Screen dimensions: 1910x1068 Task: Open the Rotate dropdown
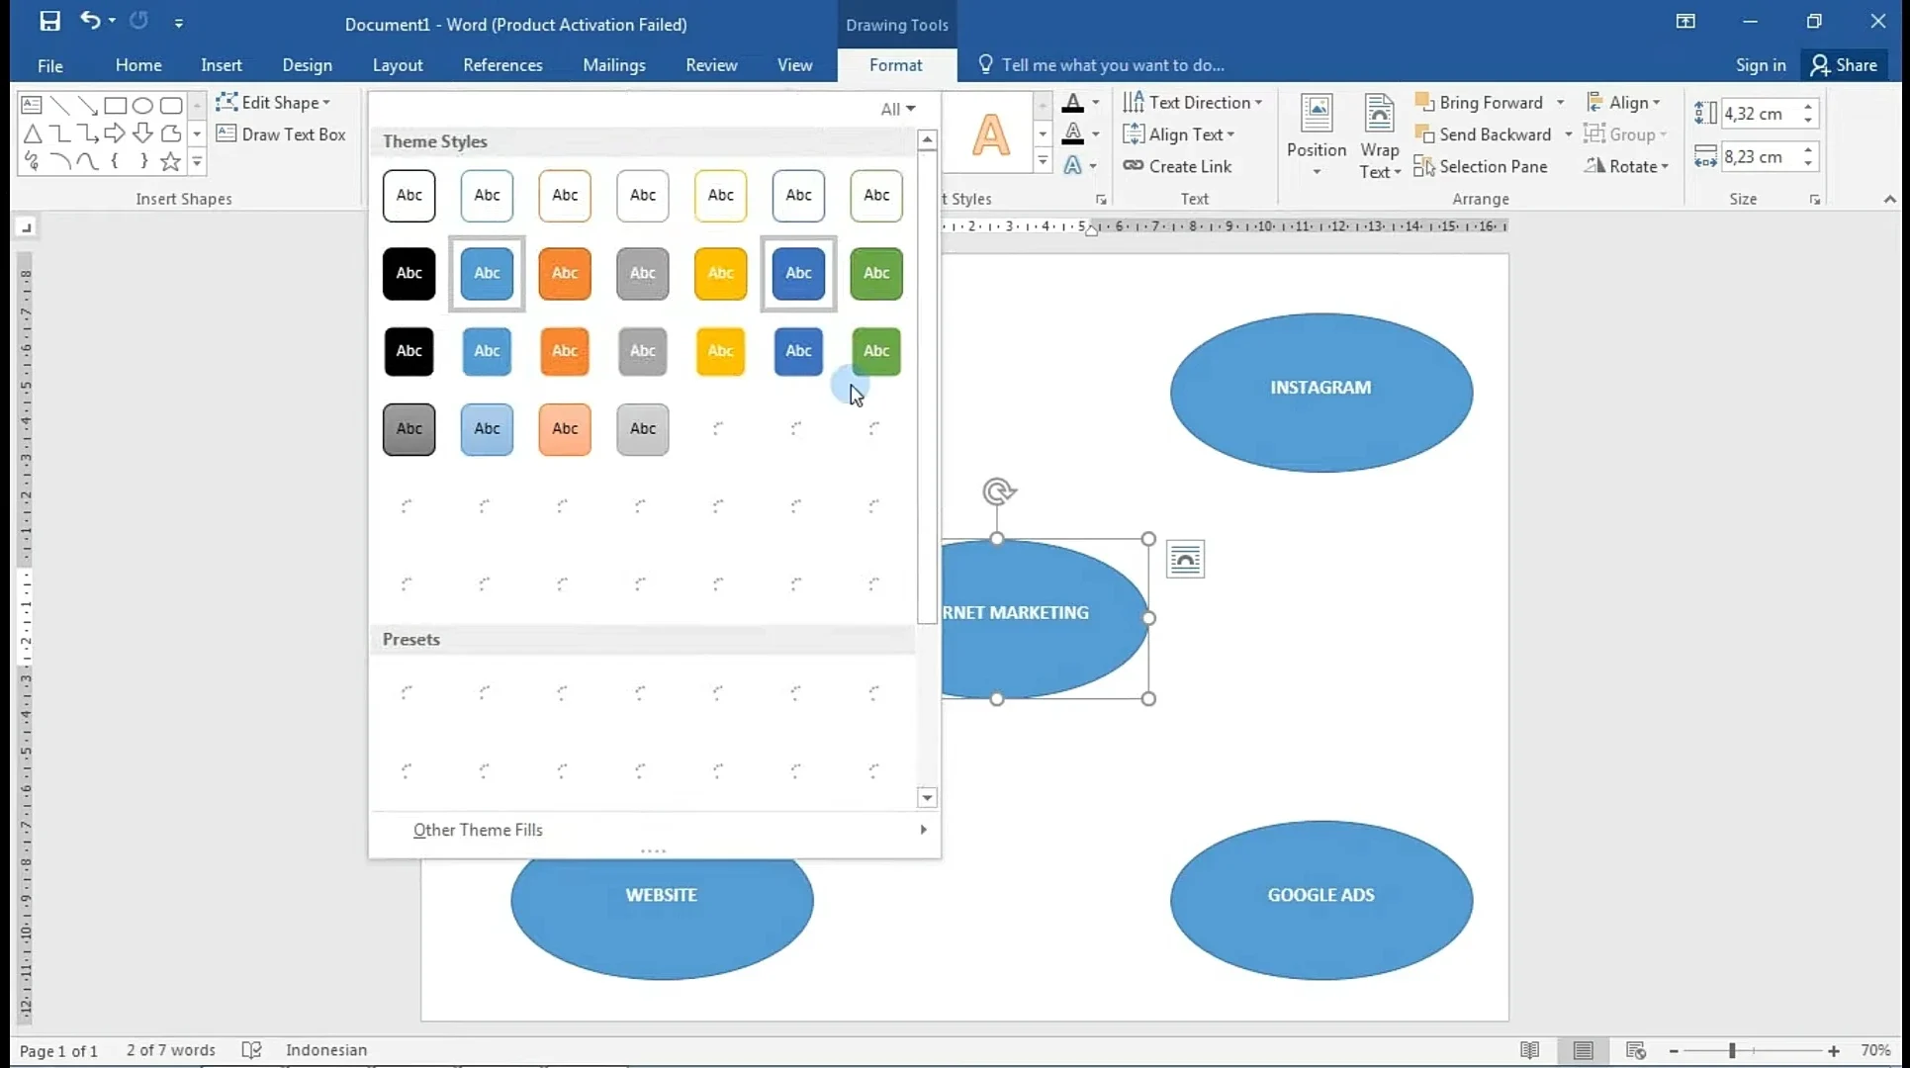(x=1627, y=166)
